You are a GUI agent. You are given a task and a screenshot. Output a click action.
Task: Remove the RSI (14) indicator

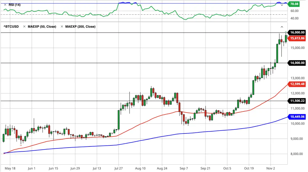click(x=5, y=5)
